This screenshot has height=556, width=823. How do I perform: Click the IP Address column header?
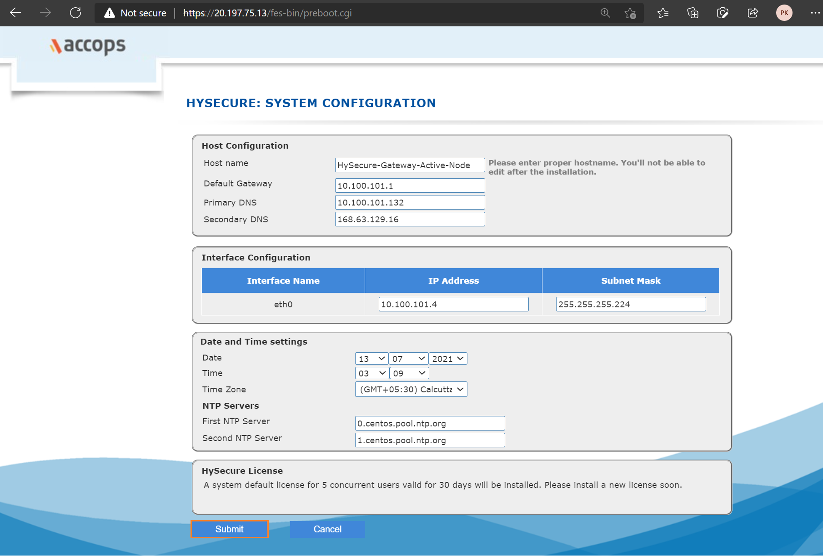coord(453,281)
